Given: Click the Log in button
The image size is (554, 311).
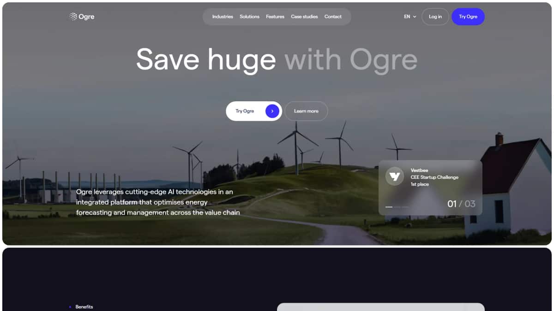Looking at the screenshot, I should (x=435, y=17).
